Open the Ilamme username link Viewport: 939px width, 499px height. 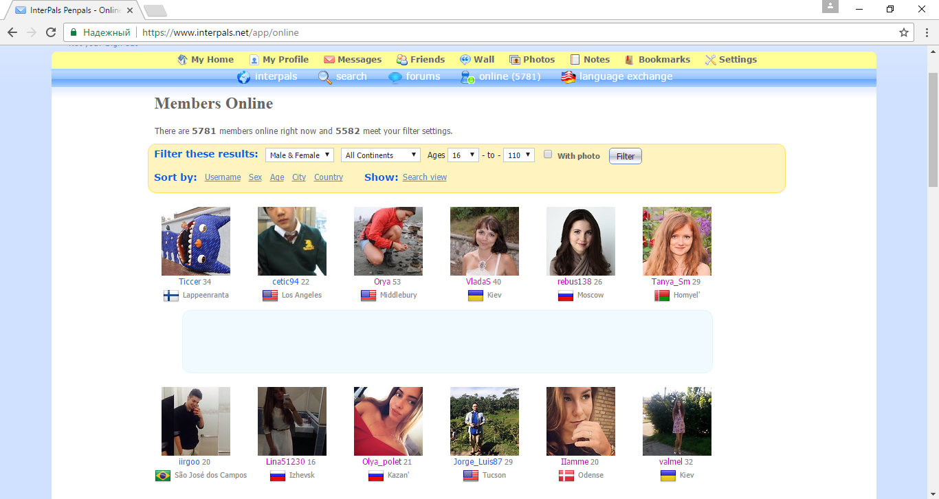coord(575,462)
